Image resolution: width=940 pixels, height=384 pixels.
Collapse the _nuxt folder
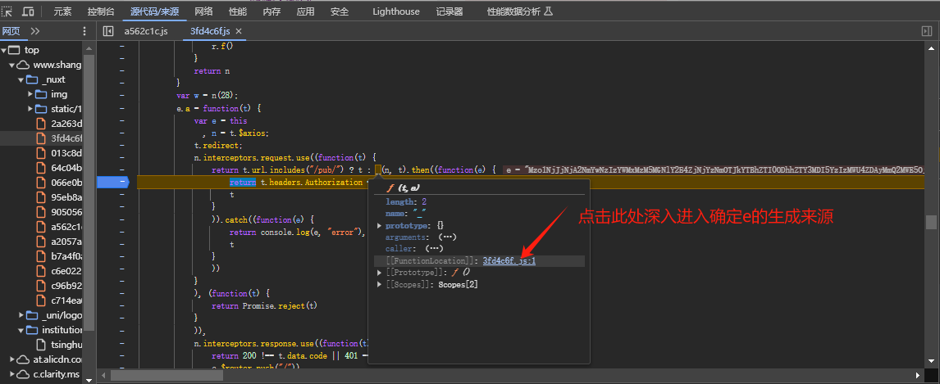tap(21, 79)
